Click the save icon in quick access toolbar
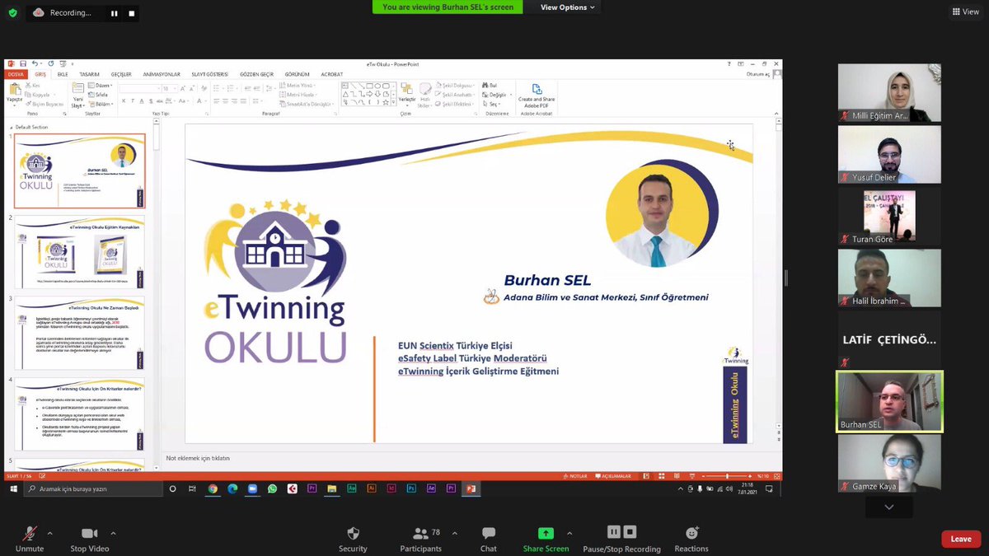 (23, 63)
